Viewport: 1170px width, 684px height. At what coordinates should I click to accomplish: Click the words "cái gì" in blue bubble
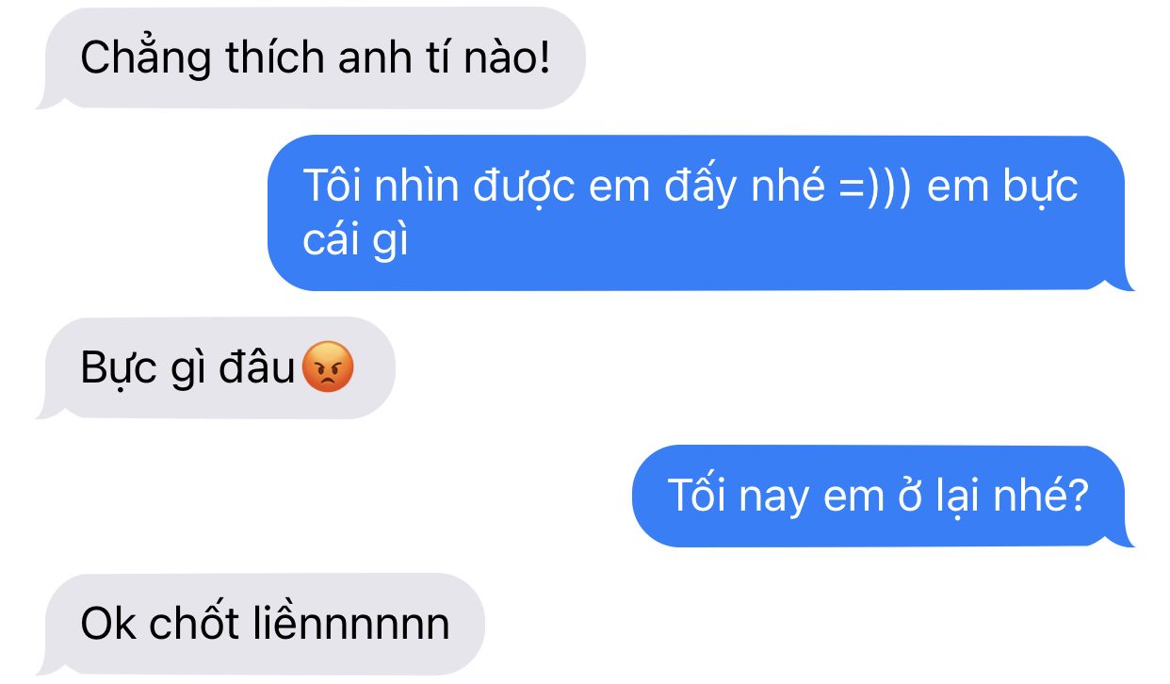coord(355,241)
